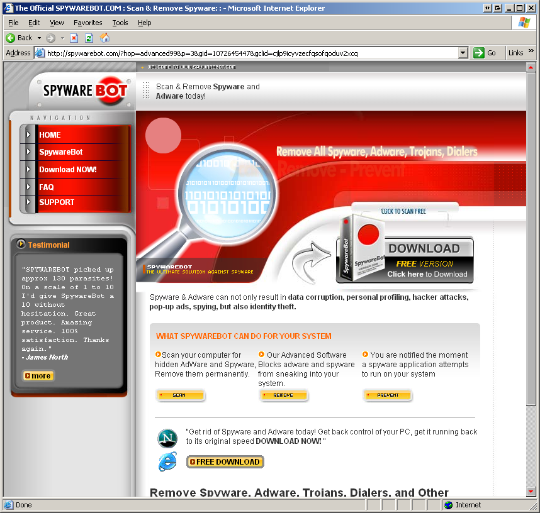The width and height of the screenshot is (540, 513).
Task: Click the WELCOME TO WWW.SPYWAREBOT.COM text
Action: tap(191, 67)
